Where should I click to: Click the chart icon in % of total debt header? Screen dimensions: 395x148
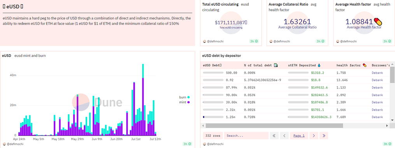pos(276,65)
